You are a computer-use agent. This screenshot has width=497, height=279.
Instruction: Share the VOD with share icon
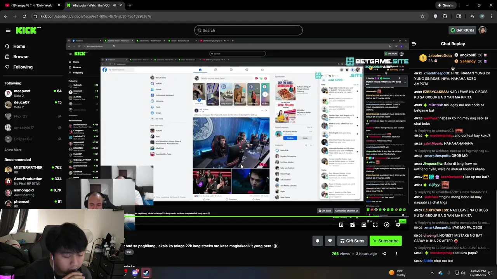point(384,254)
